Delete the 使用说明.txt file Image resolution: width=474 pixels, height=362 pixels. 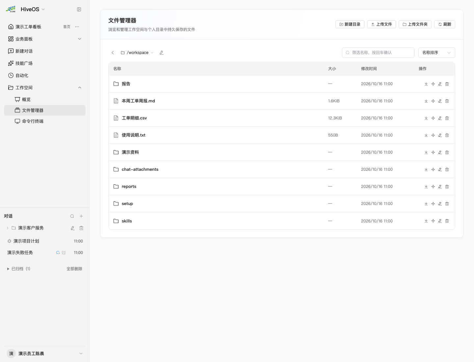[447, 135]
